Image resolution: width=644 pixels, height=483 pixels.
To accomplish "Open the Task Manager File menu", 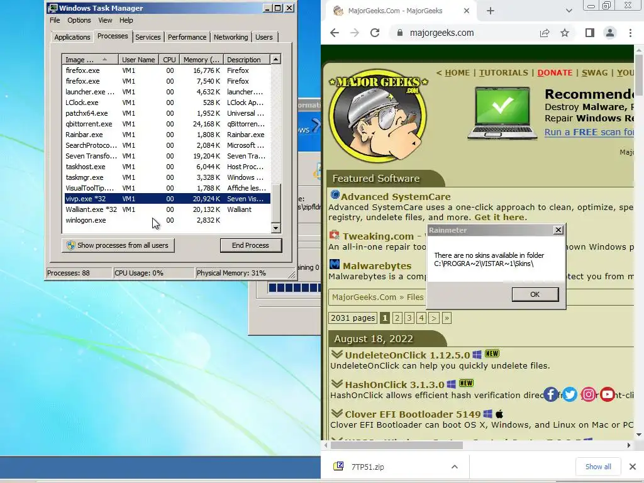I will tap(55, 20).
